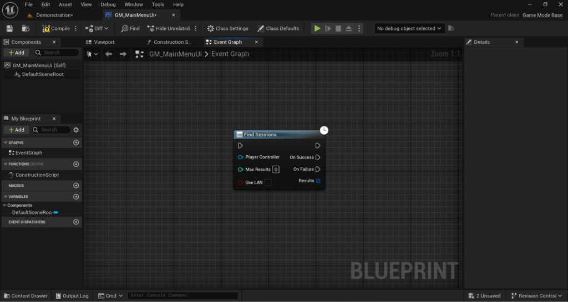Screen dimensions: 568x302
Task: Click Add in My Blueprint panel
Action: click(16, 130)
